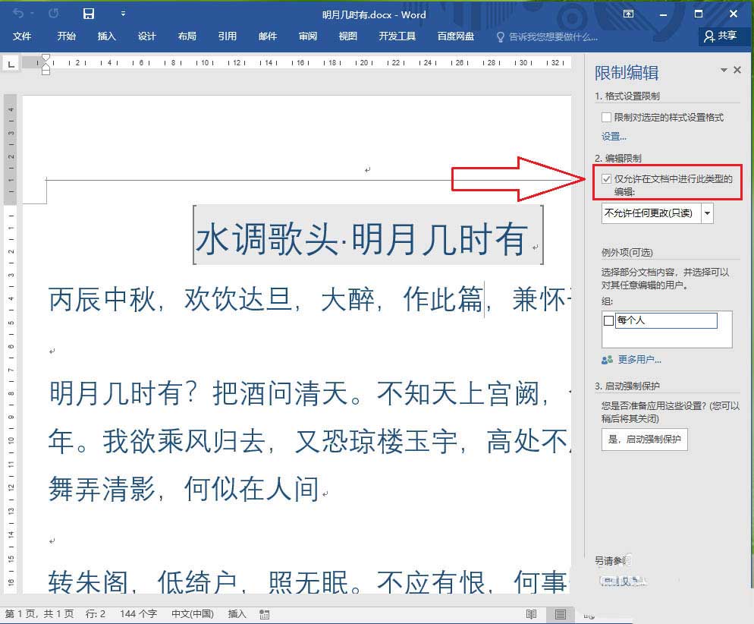Click the tab selector at ruler corner
The height and width of the screenshot is (624, 754).
[x=11, y=65]
